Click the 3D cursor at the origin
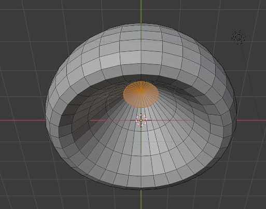The height and width of the screenshot is (209, 266). click(x=141, y=120)
